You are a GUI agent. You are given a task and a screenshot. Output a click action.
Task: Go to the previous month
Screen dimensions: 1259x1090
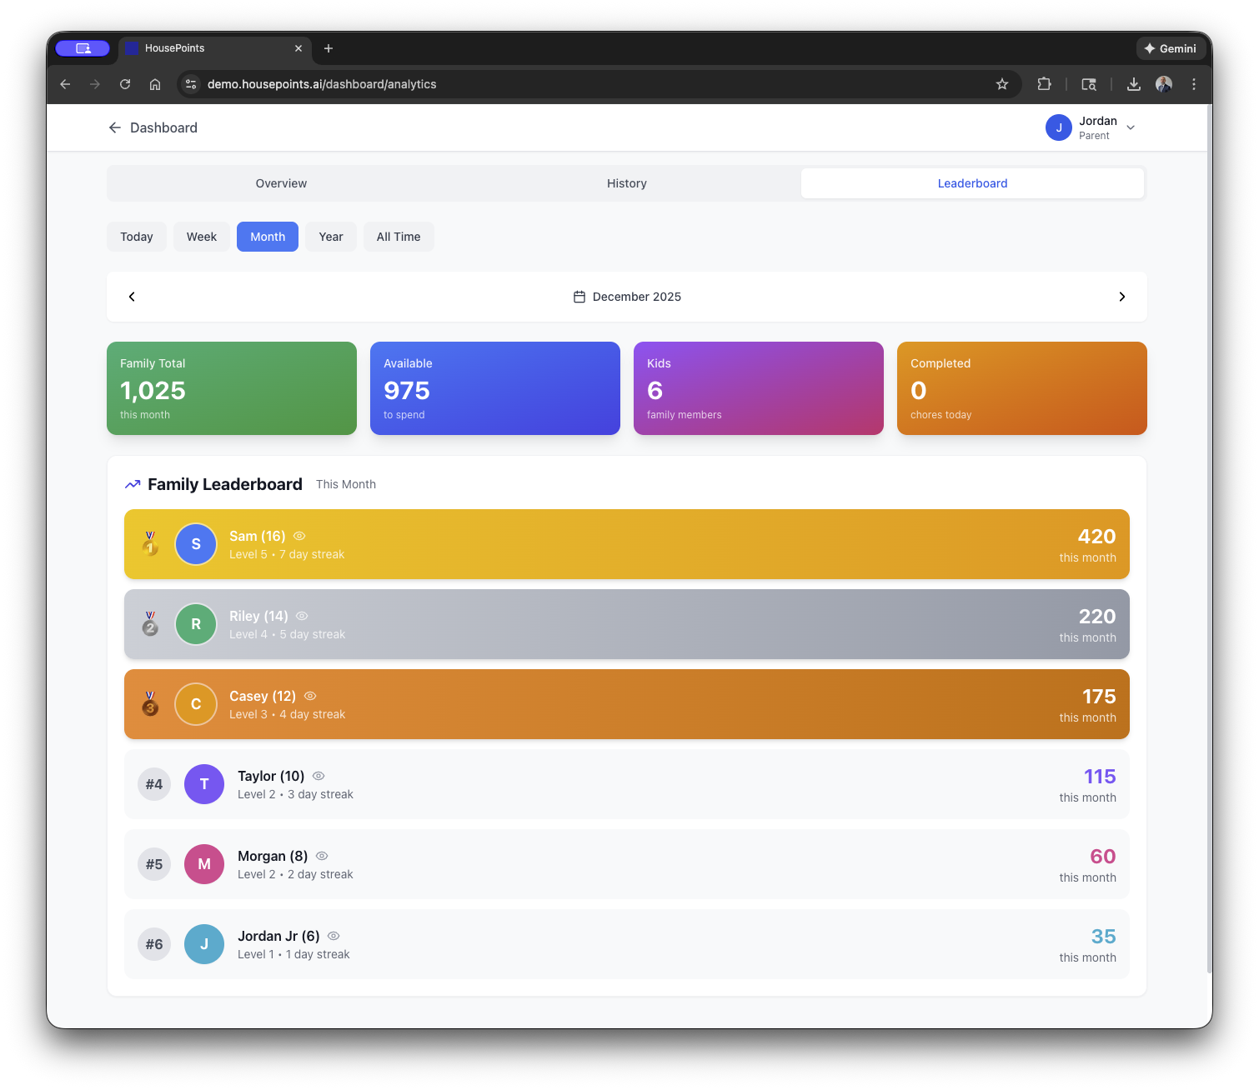tap(132, 297)
